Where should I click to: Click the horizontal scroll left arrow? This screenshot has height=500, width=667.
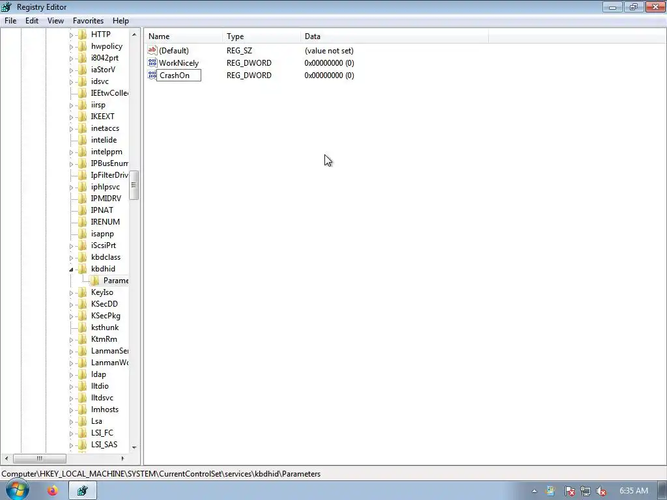[x=6, y=458]
